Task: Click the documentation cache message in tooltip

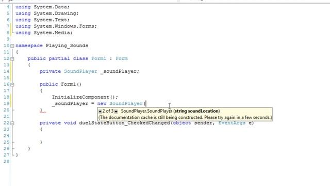Action: [x=185, y=117]
